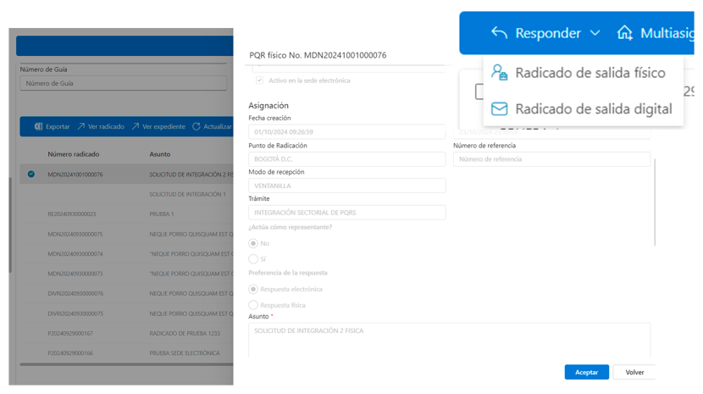
Task: Click the Ver expediente arrow icon
Action: click(136, 126)
